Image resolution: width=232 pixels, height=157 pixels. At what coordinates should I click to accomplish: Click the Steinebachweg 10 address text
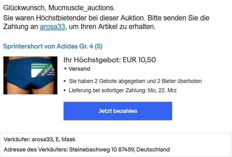[x=93, y=150]
